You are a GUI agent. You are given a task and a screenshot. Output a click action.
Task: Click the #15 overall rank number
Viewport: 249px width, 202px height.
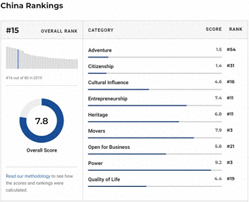click(13, 30)
